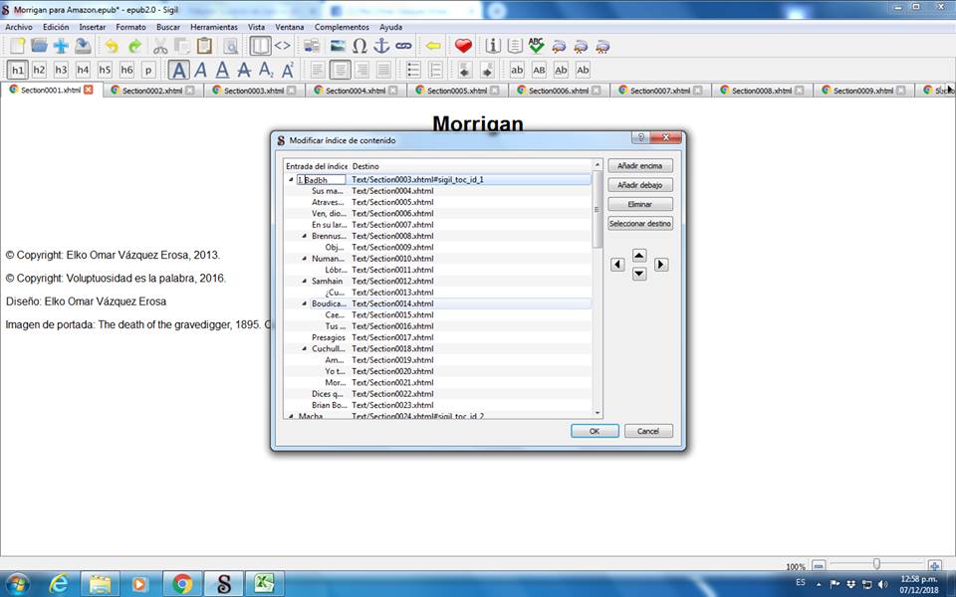Collapse the Samhain tree entry
The height and width of the screenshot is (597, 956).
pos(305,282)
